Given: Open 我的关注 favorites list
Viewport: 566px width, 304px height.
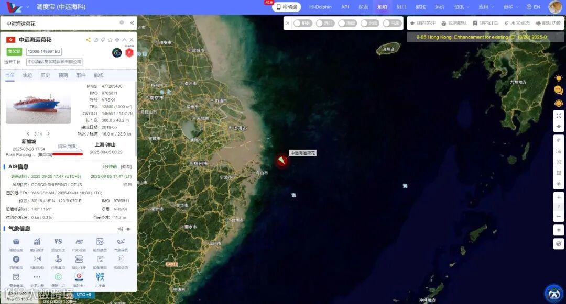Looking at the screenshot, I should [423, 23].
